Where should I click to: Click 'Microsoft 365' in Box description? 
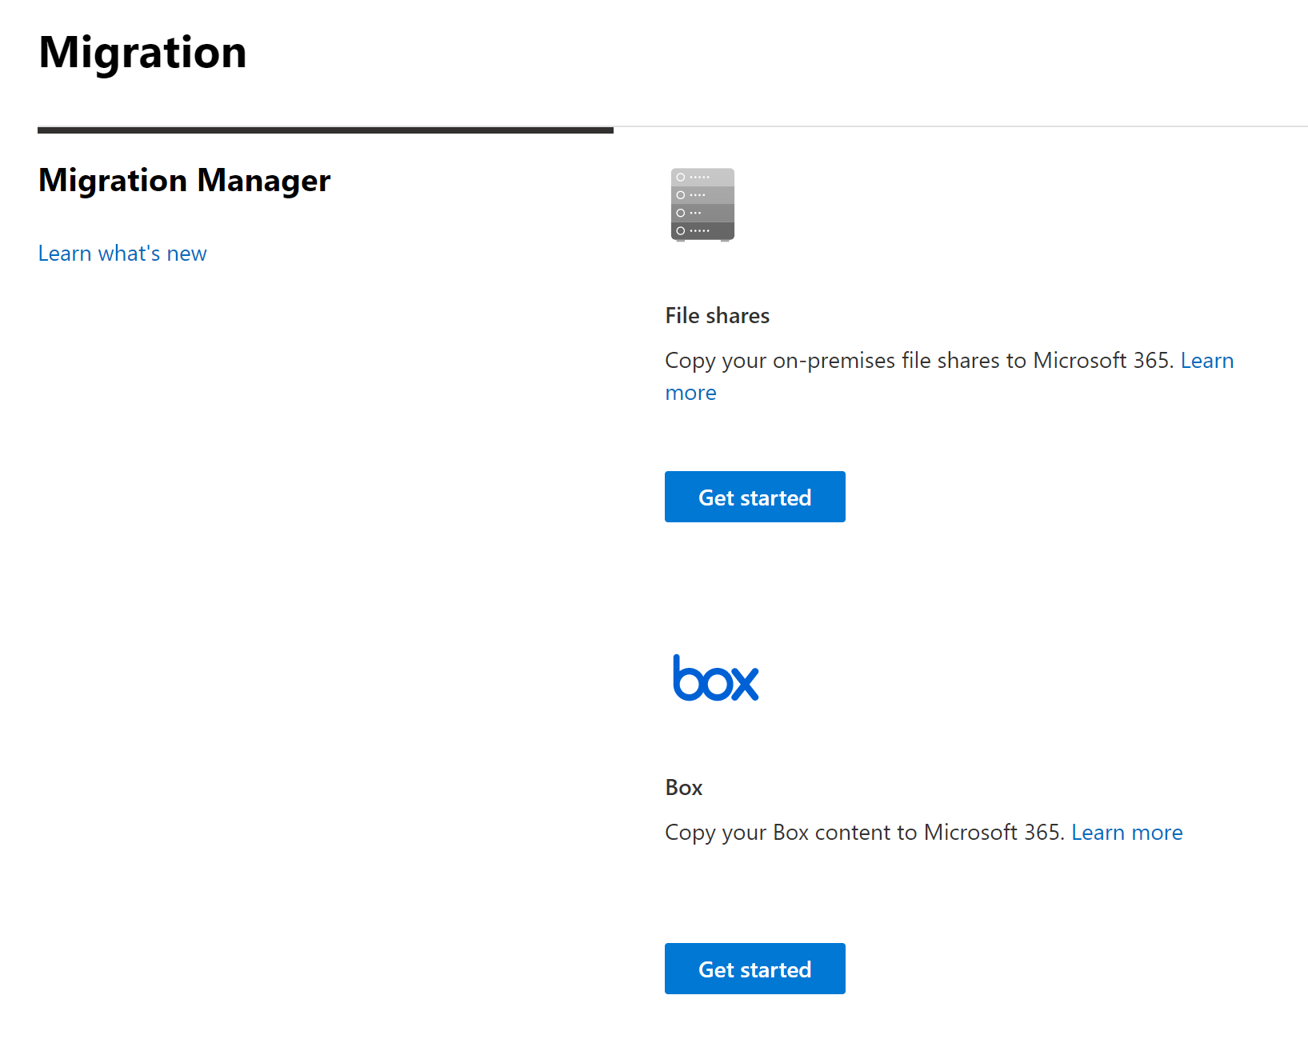click(x=992, y=833)
